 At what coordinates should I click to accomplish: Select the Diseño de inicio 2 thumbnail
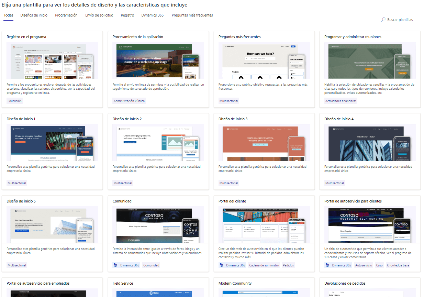158,143
